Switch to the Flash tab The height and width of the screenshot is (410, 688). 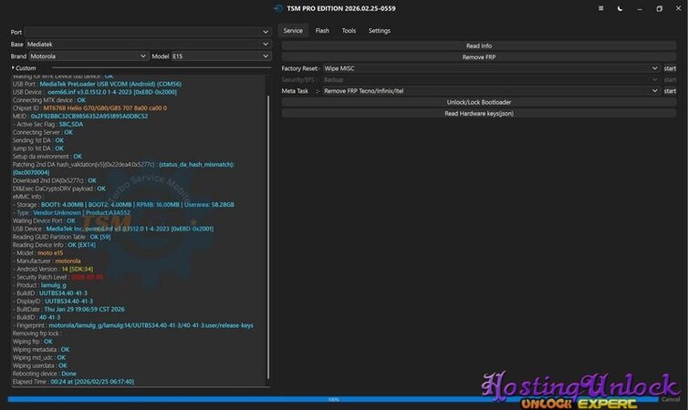tap(322, 30)
